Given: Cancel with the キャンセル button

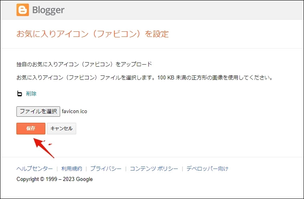Looking at the screenshot, I should tap(61, 128).
